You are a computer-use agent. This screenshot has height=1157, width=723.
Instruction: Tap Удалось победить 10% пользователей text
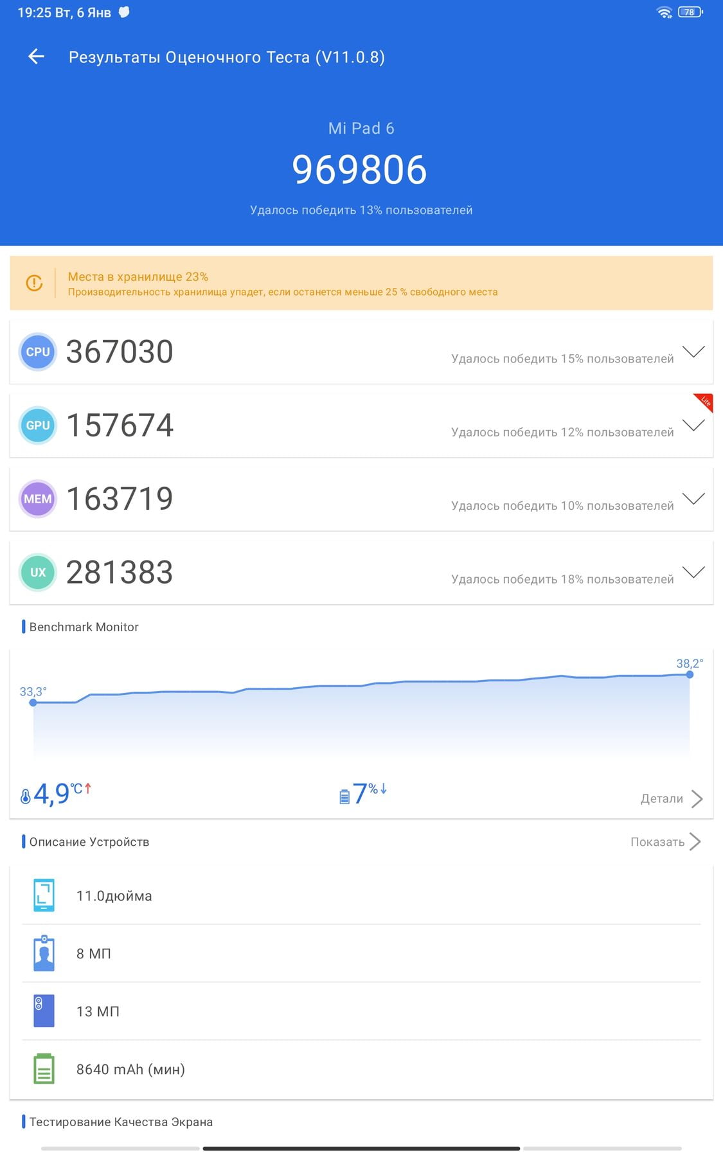click(562, 506)
